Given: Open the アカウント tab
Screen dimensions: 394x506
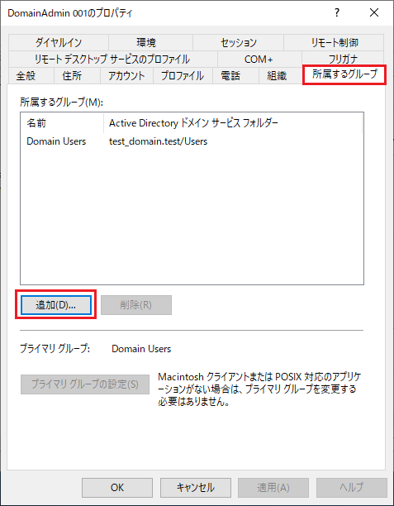Looking at the screenshot, I should click(x=126, y=76).
